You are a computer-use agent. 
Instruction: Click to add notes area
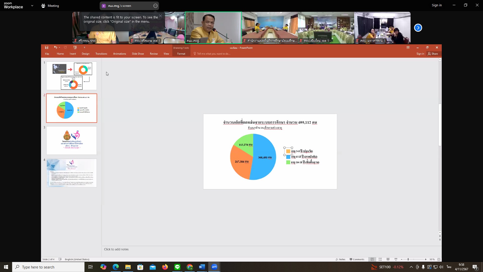271,249
